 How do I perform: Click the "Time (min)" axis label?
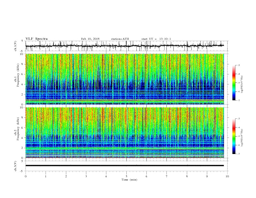click(x=129, y=180)
